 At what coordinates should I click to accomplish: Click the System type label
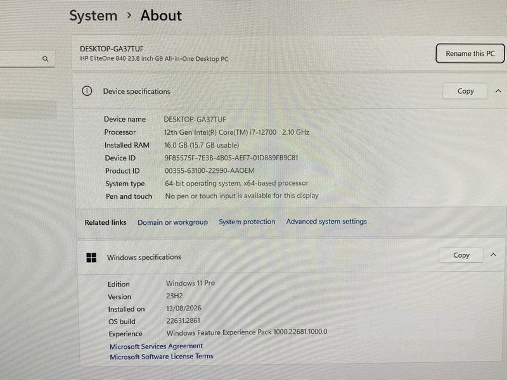125,184
